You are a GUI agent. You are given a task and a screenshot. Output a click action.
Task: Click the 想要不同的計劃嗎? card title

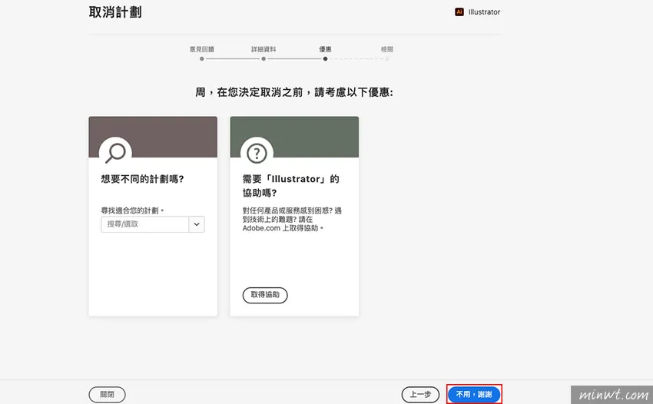click(x=142, y=179)
